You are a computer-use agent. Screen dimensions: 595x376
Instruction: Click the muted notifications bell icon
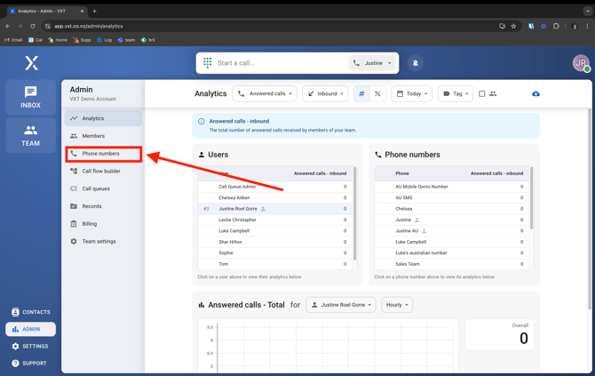pos(415,63)
